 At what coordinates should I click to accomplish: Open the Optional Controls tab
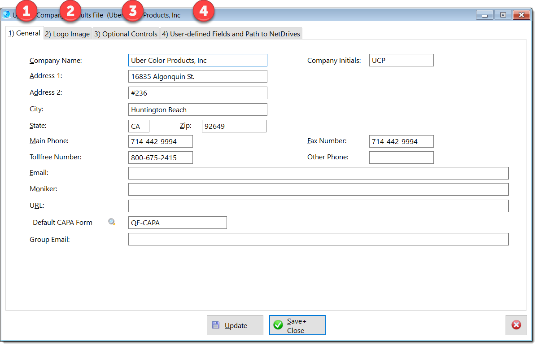[126, 34]
